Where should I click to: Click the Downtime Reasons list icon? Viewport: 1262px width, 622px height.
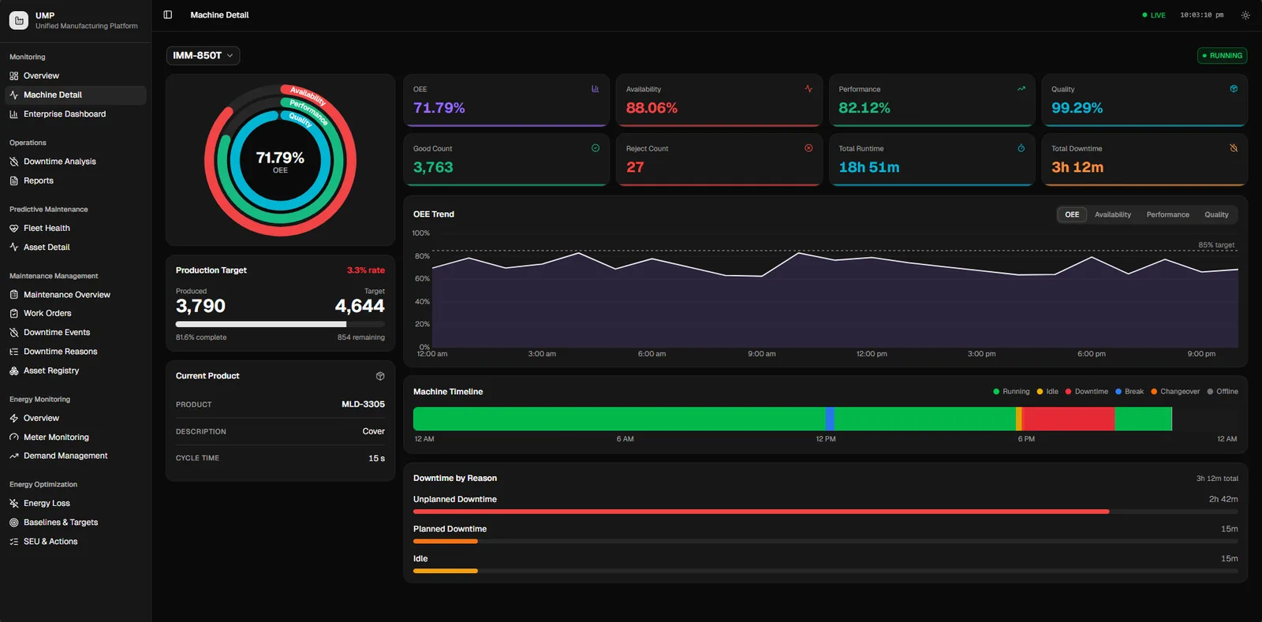(x=13, y=352)
